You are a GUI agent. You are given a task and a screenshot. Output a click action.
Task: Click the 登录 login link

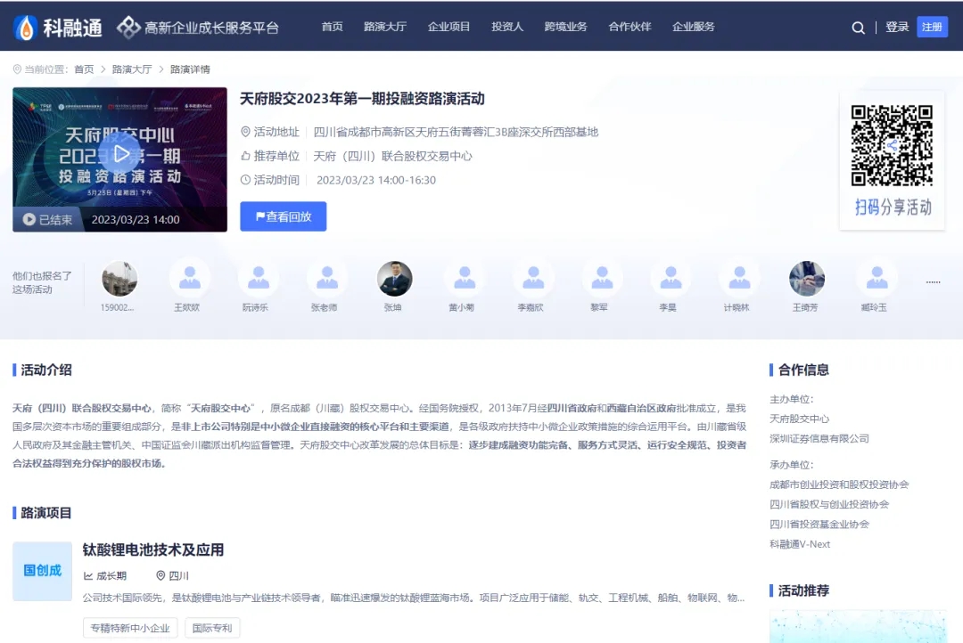[x=897, y=27]
